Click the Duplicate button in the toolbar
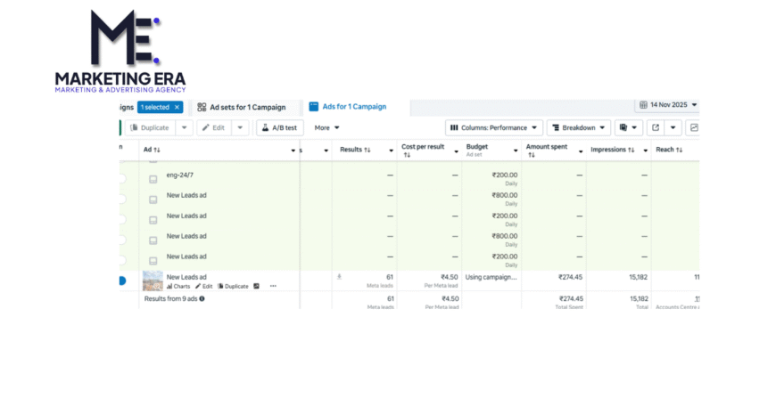 click(148, 127)
